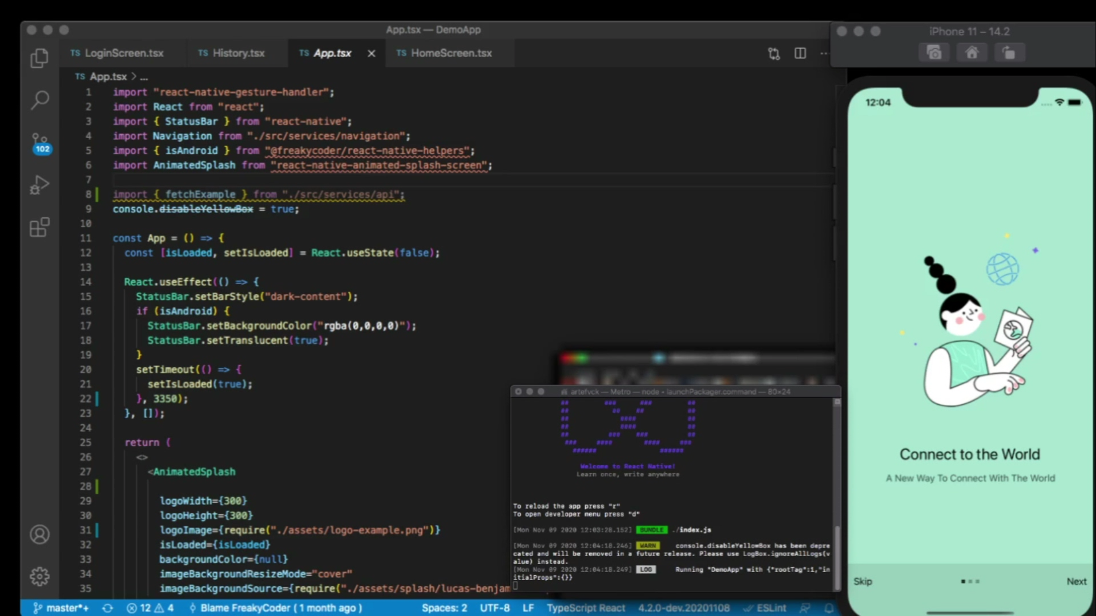The width and height of the screenshot is (1096, 616).
Task: Tap Next in the simulator onboarding screen
Action: pos(1077,581)
